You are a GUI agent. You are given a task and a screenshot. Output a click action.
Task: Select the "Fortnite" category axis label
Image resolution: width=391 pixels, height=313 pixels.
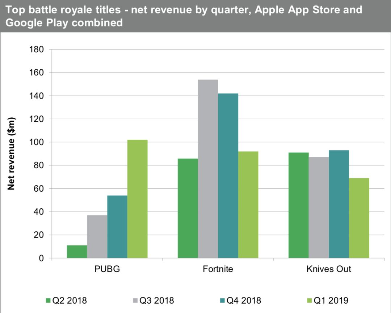[x=218, y=269]
